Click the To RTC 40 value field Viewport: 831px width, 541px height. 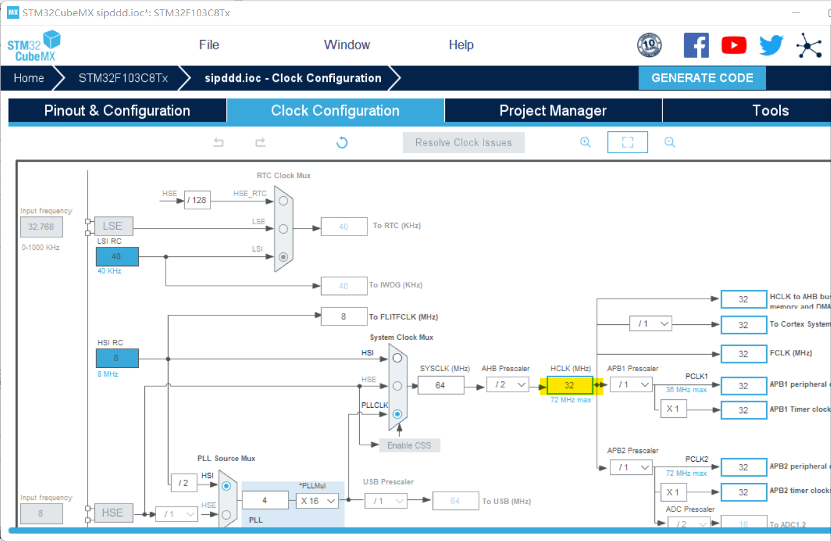(344, 226)
